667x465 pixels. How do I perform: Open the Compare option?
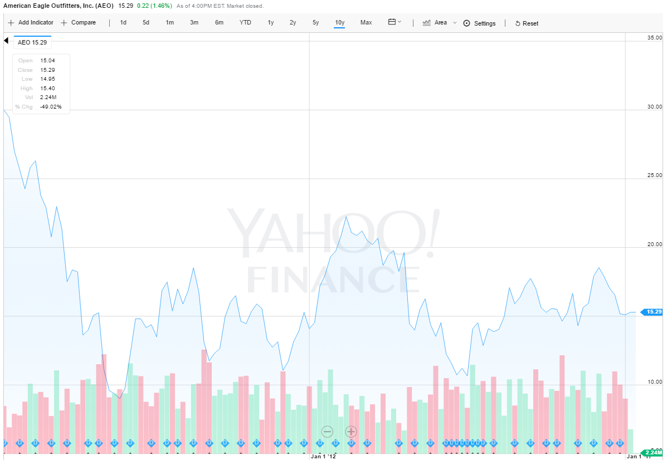pos(79,22)
